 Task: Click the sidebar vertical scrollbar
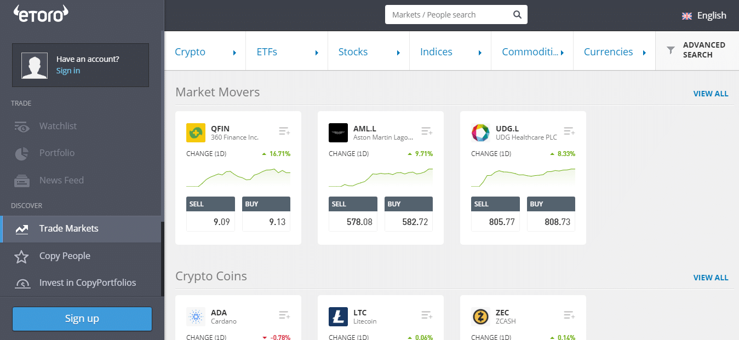(x=162, y=258)
